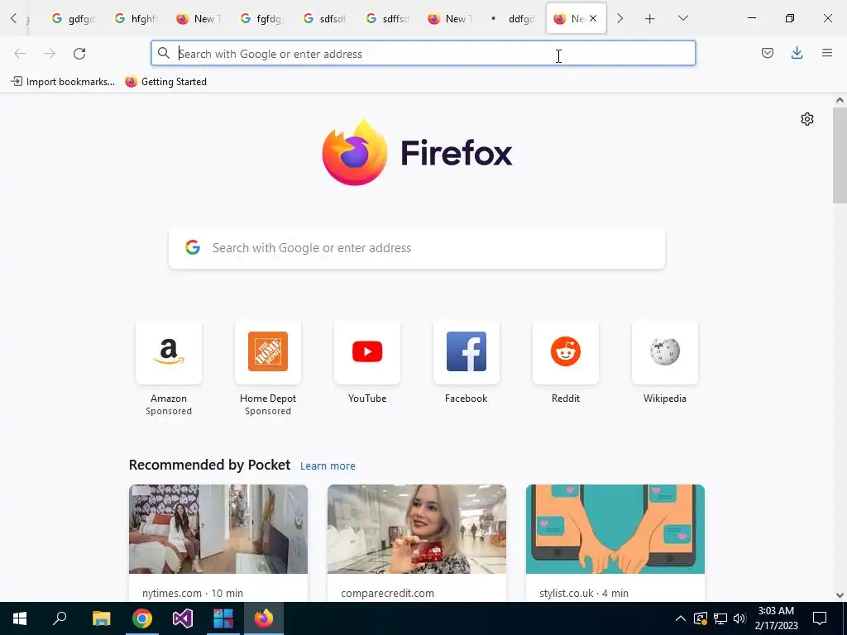This screenshot has width=847, height=635.
Task: Open the taskbar clock and calendar
Action: [776, 618]
